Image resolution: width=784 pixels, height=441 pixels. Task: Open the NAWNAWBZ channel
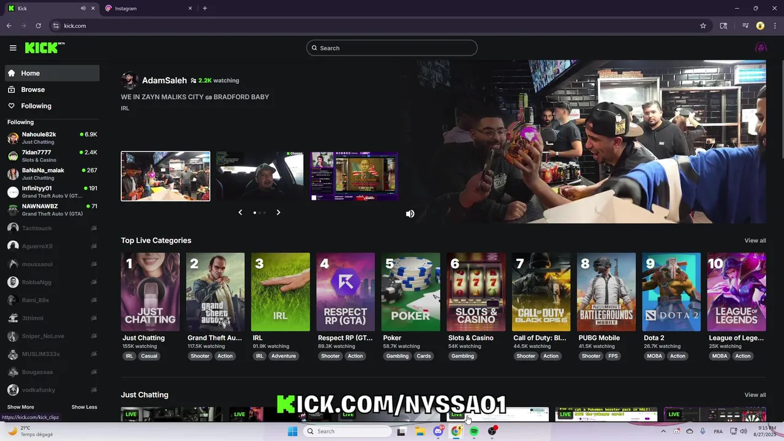click(52, 209)
